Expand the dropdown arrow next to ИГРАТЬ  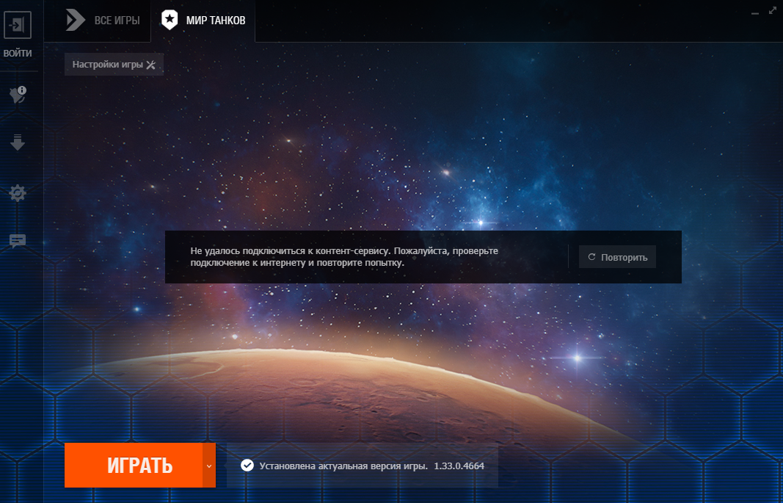(209, 465)
